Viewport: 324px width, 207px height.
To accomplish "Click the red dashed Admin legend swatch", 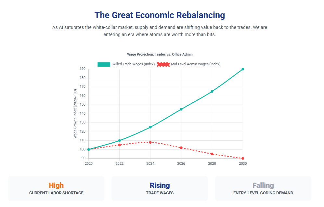I will coord(163,64).
